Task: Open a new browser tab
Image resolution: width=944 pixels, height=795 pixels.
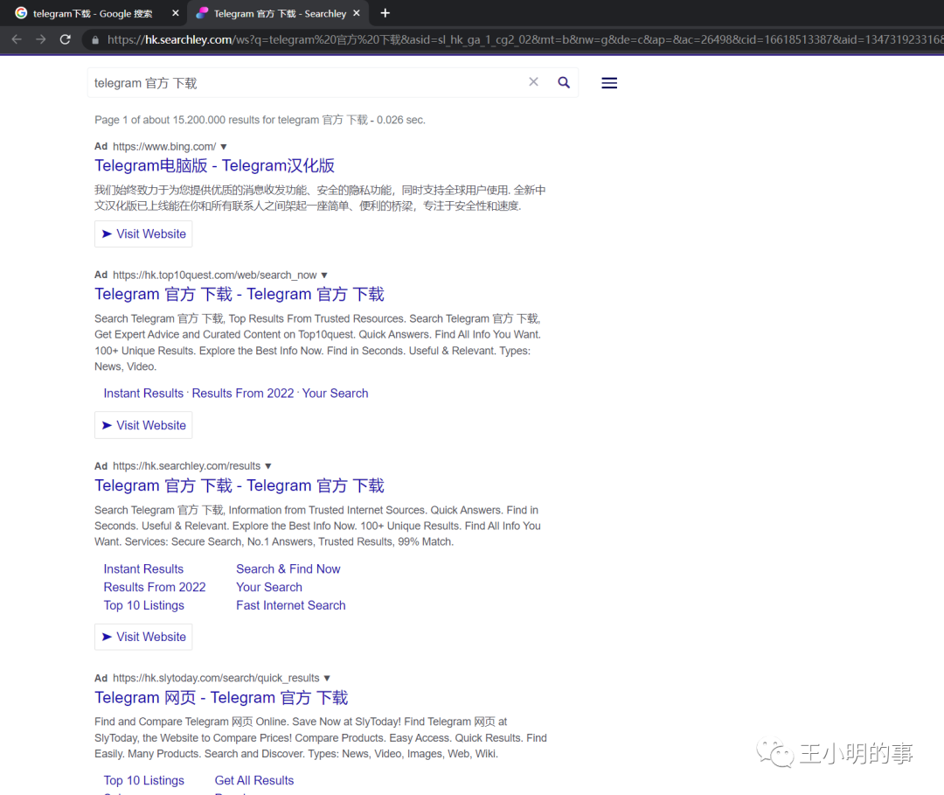Action: pyautogui.click(x=385, y=13)
